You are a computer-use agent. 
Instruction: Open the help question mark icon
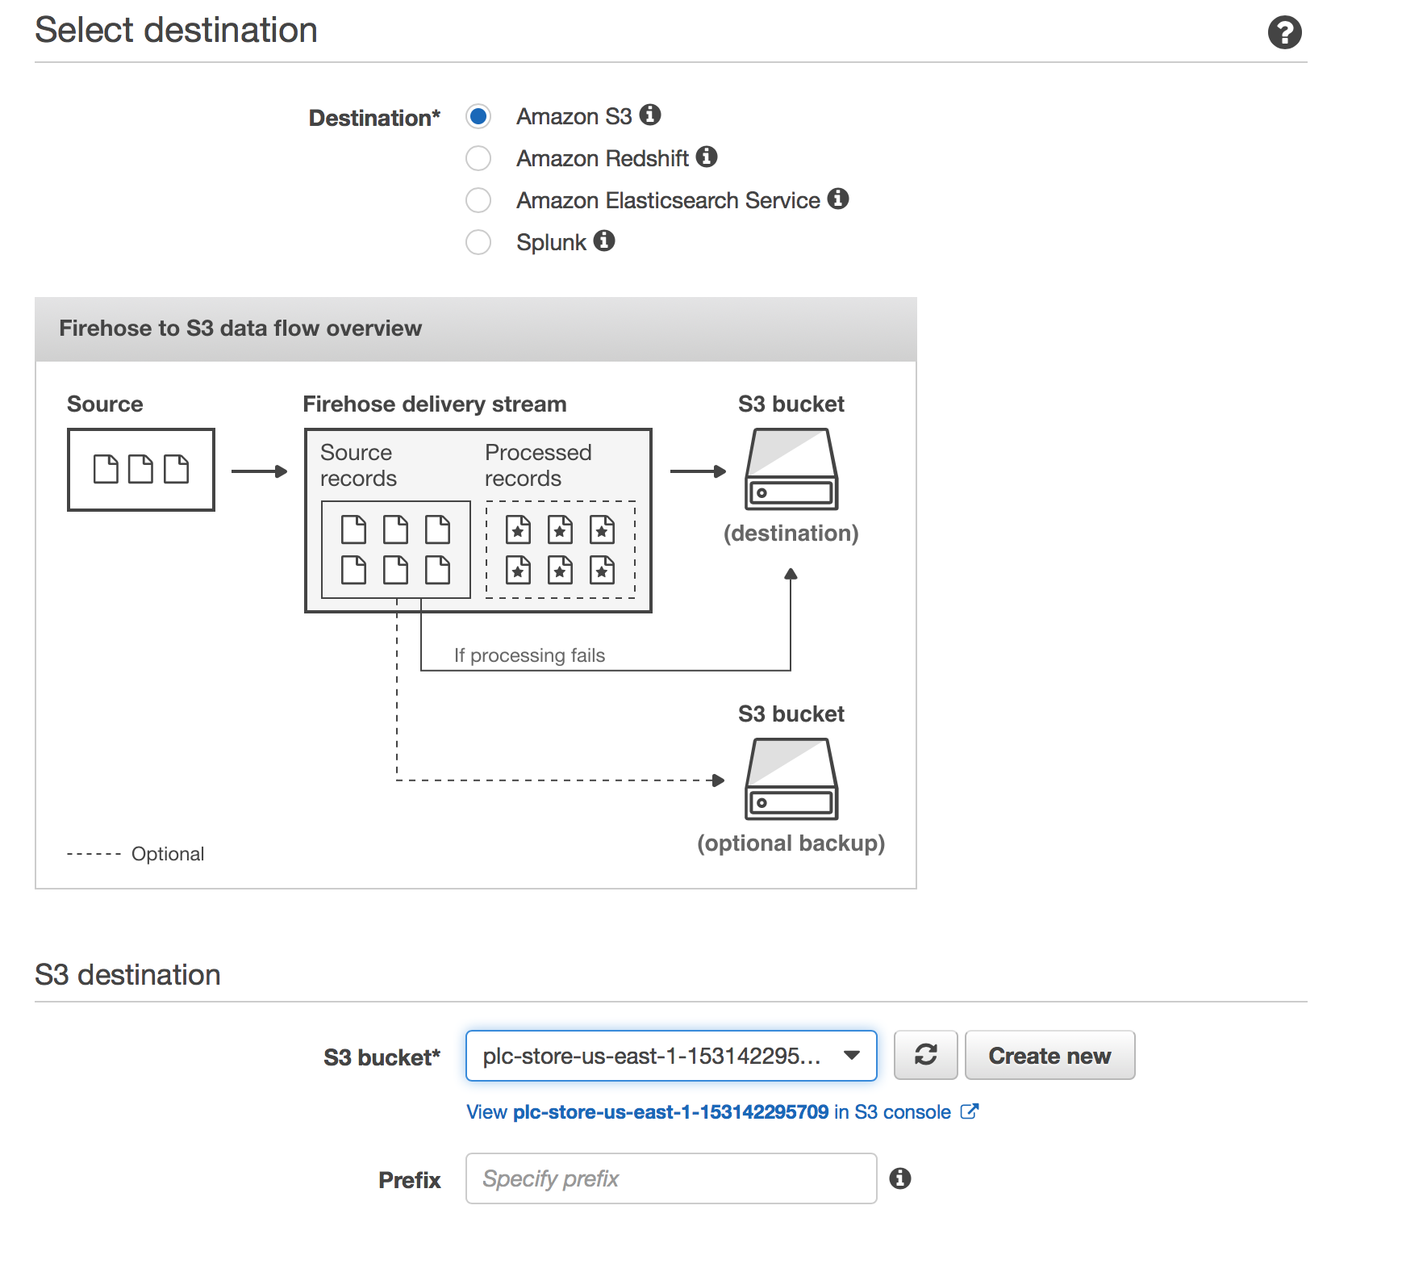point(1284,32)
